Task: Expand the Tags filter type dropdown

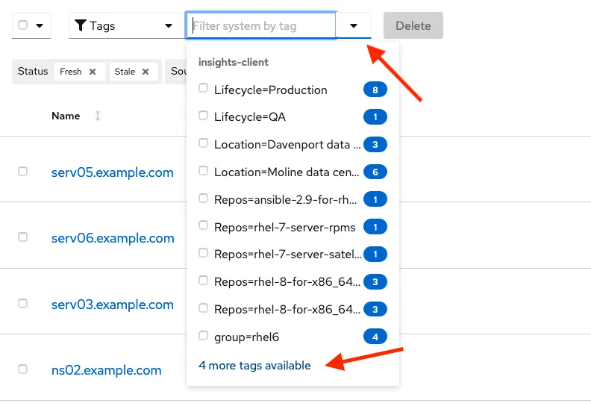Action: pyautogui.click(x=169, y=25)
